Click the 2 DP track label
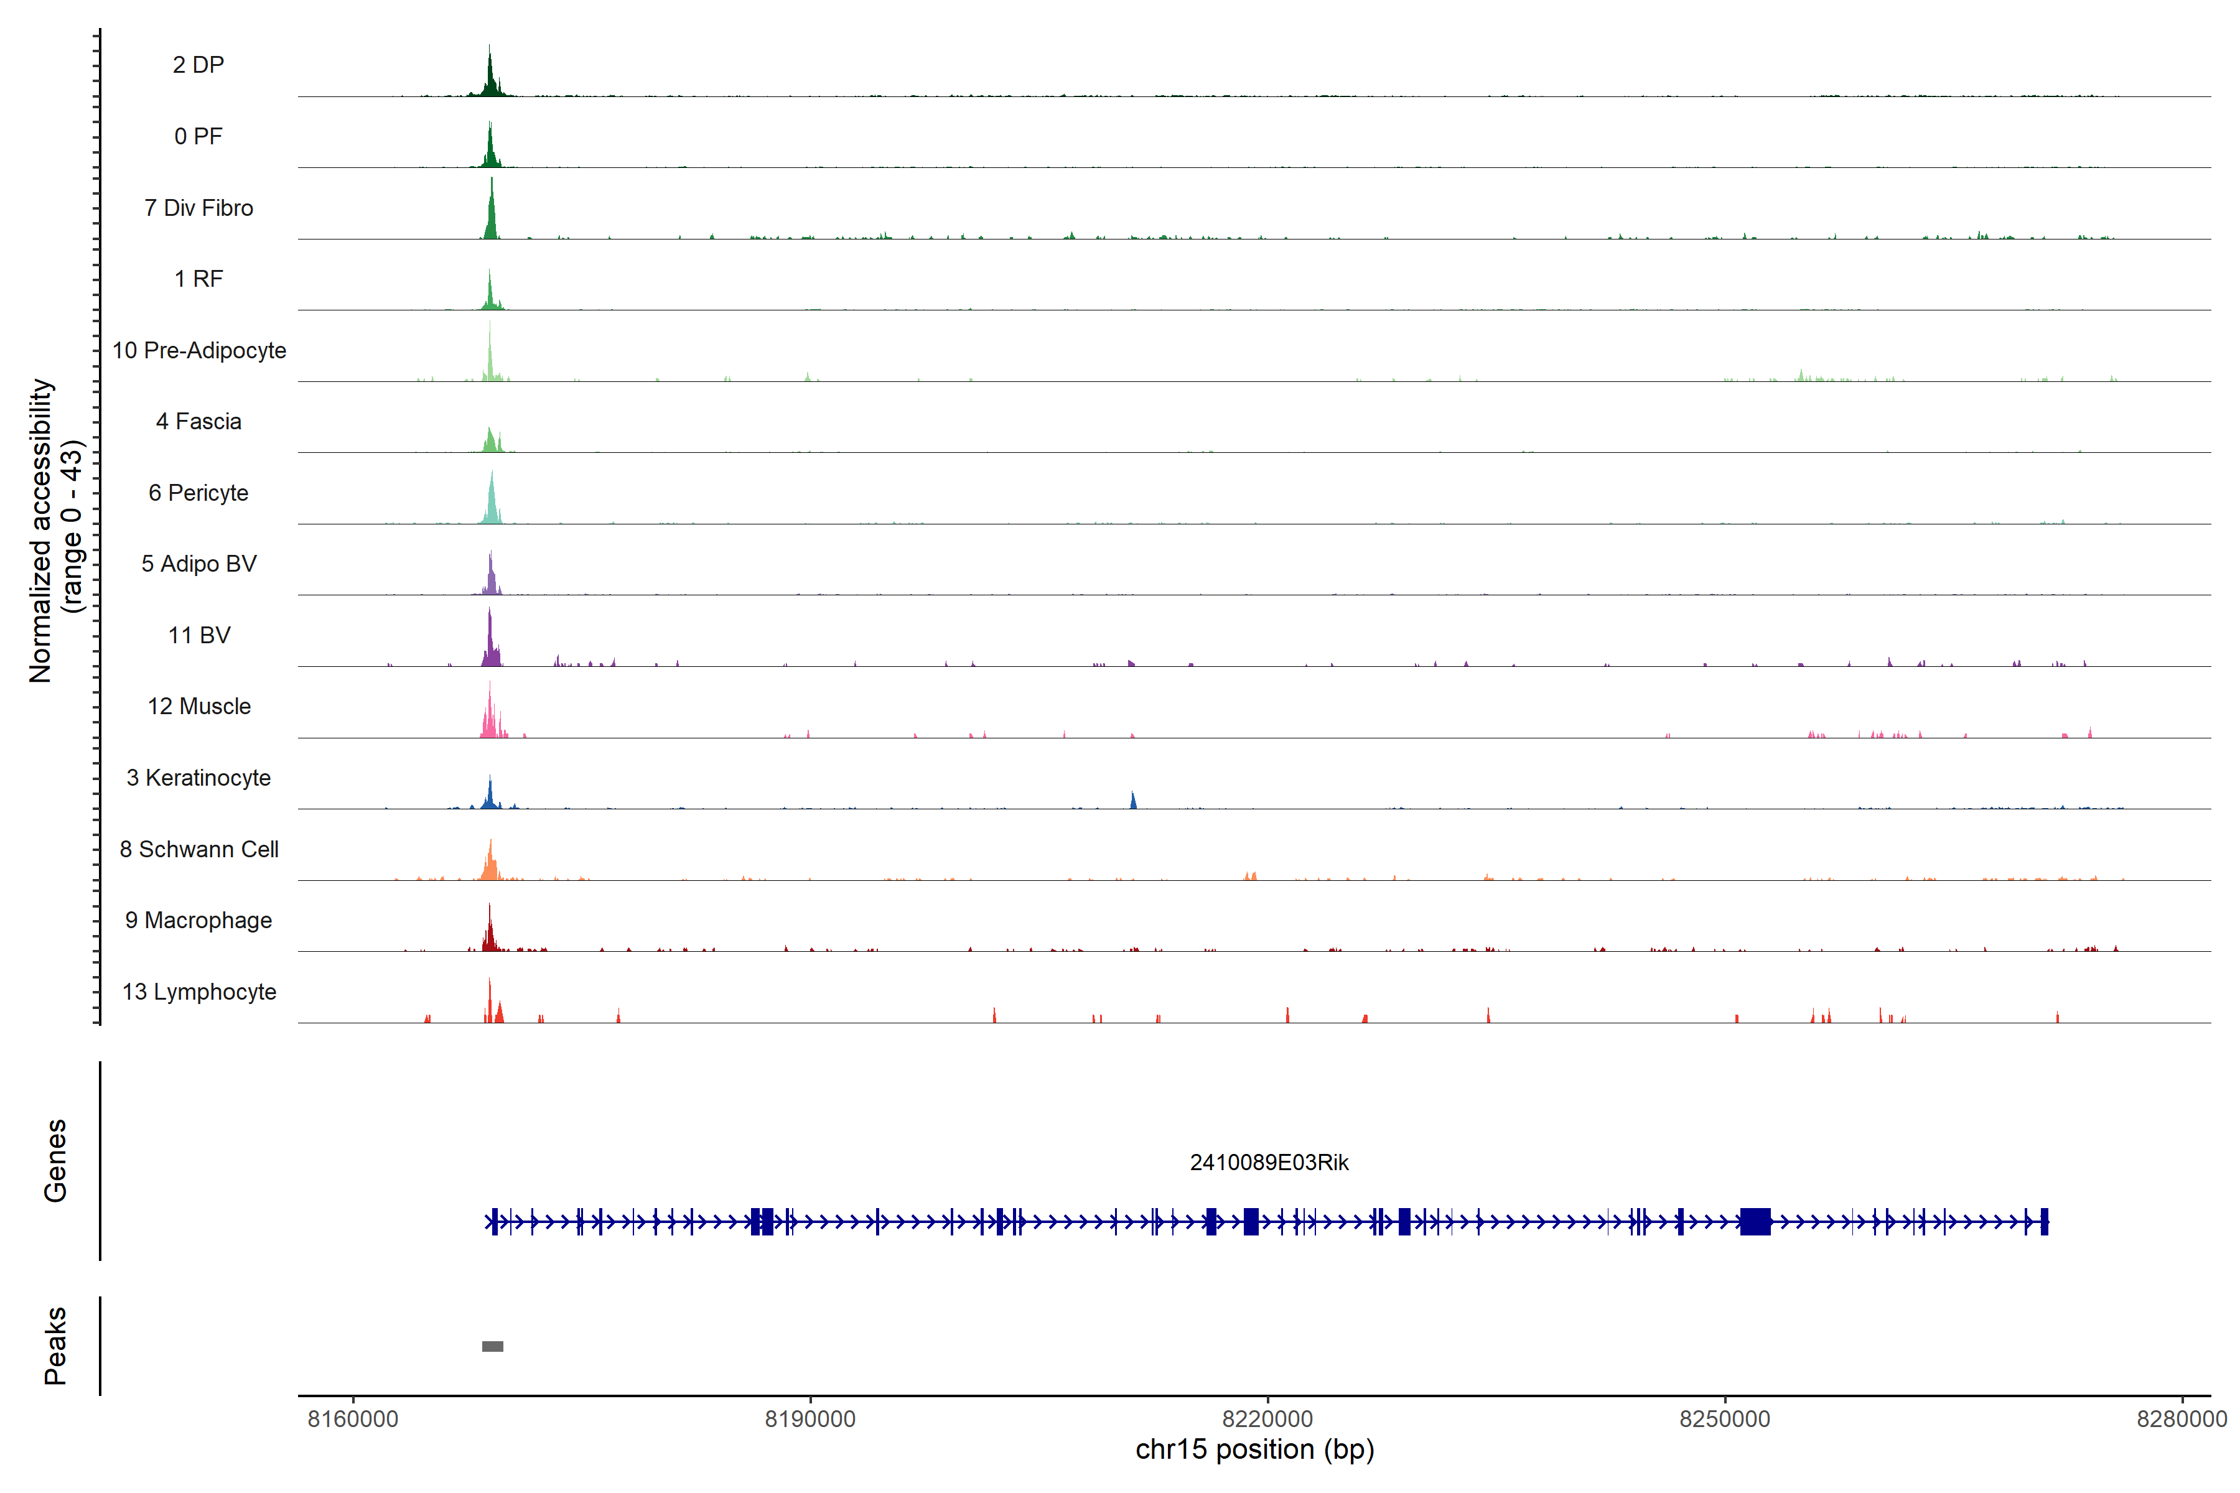Screen dimensions: 2240x1493 pos(198,65)
